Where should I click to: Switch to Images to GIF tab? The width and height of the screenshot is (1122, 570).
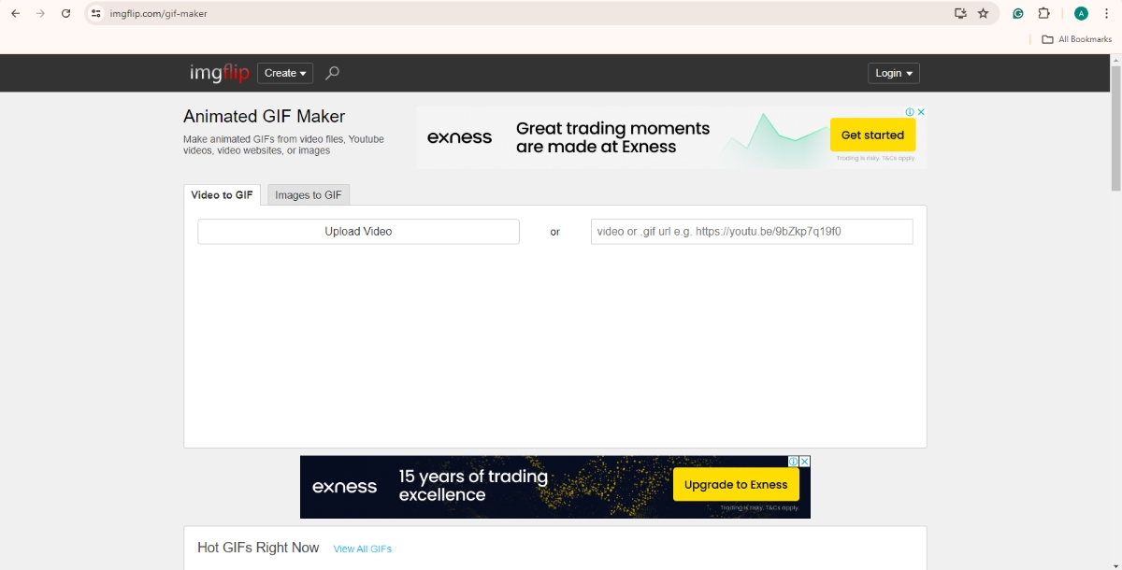(309, 195)
